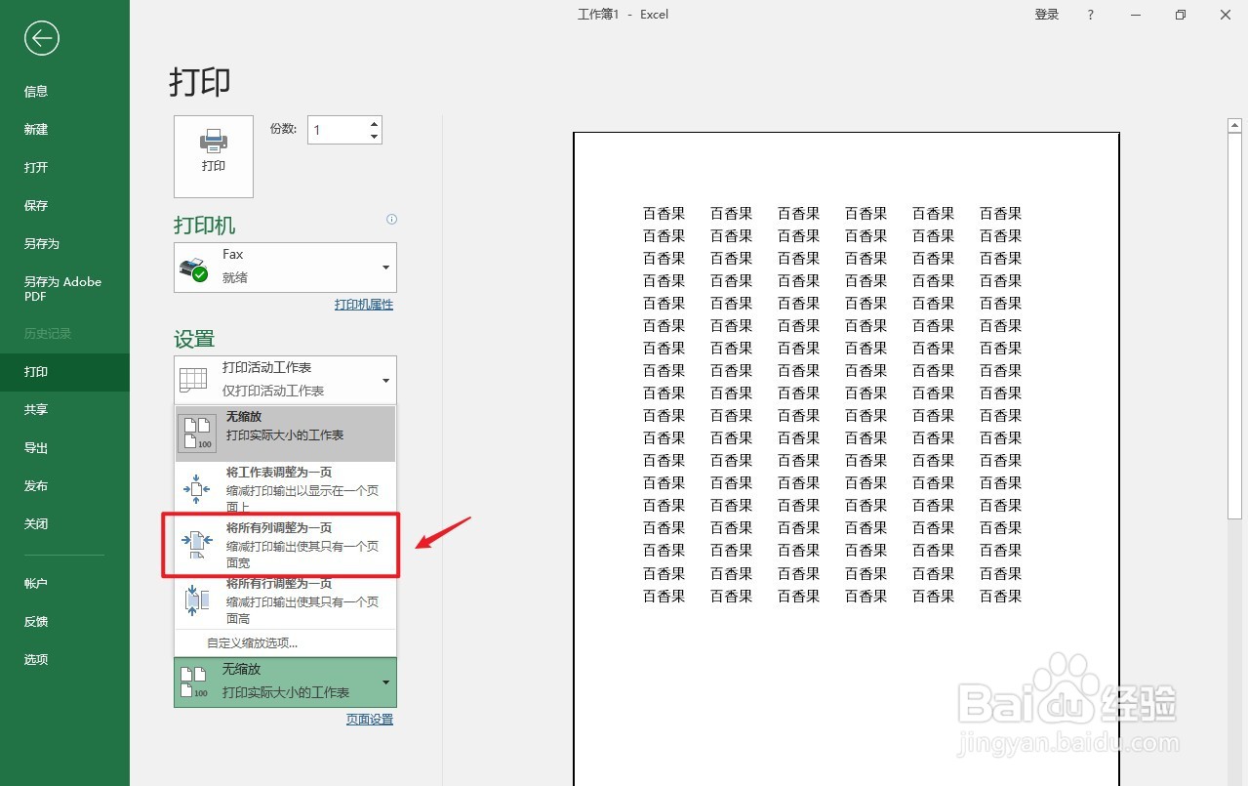The height and width of the screenshot is (786, 1248).
Task: Open the printer selection dropdown
Action: (385, 267)
